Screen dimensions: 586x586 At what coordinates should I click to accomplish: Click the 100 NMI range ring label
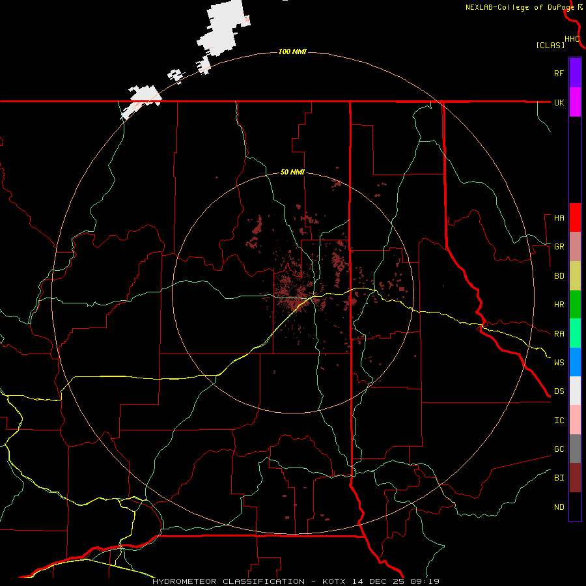tap(292, 51)
